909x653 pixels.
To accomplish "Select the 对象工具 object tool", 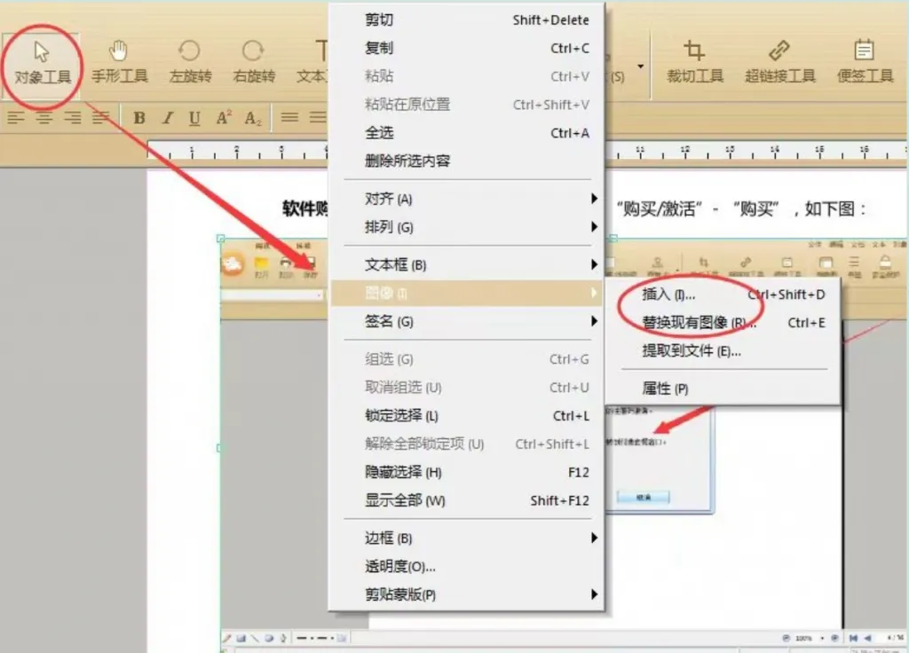I will 42,63.
